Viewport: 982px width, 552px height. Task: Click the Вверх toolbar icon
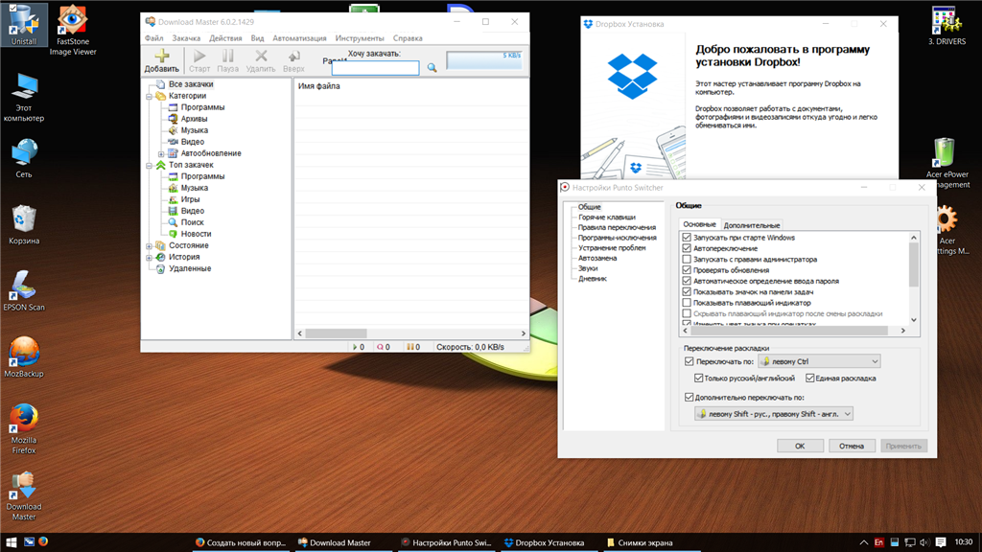293,56
